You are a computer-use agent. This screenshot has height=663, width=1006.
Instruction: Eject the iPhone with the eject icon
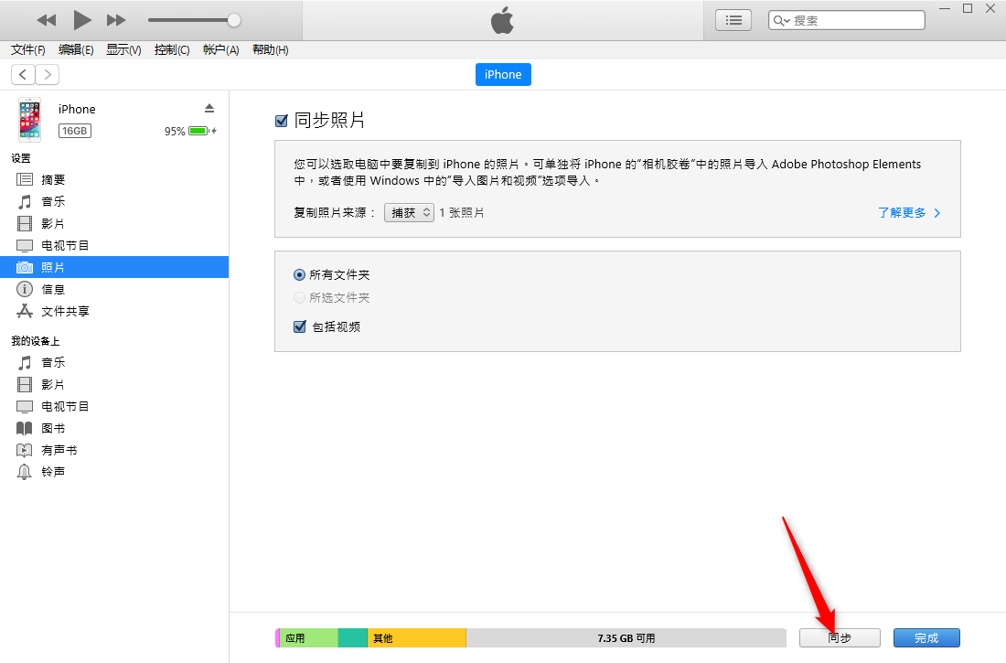click(x=209, y=108)
